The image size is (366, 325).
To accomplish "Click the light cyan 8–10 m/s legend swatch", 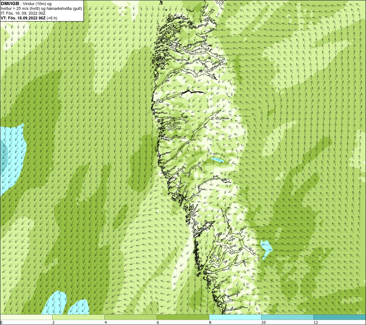I will tap(235, 317).
